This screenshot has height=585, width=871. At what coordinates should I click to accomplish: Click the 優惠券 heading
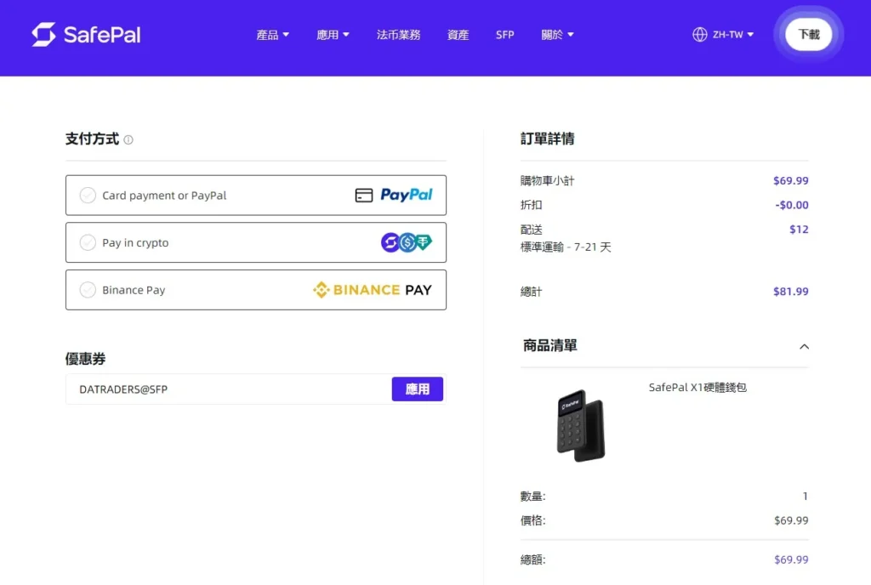(86, 359)
